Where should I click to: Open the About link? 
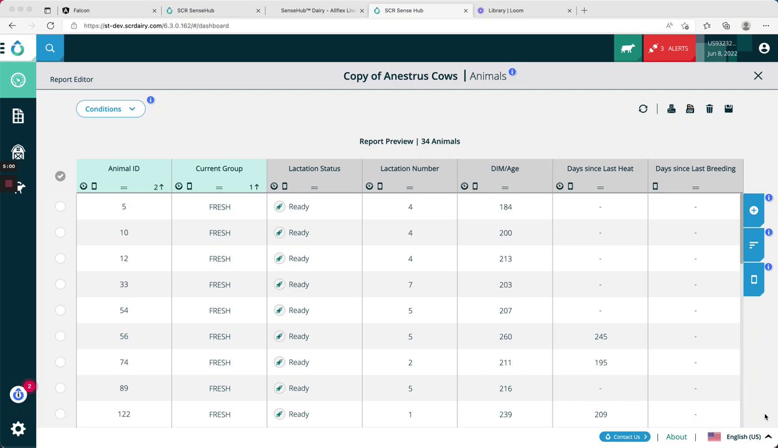click(x=677, y=437)
